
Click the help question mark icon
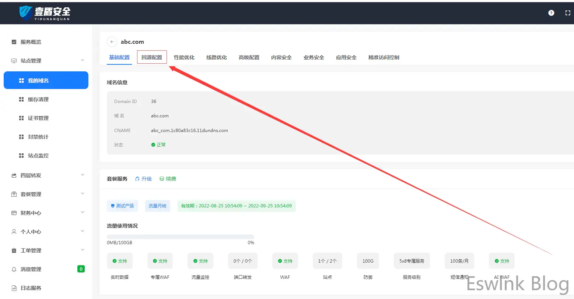click(x=551, y=13)
